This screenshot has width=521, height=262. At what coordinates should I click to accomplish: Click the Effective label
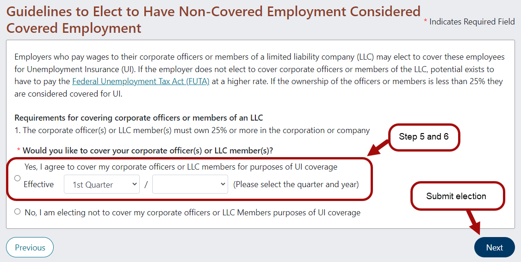(38, 184)
